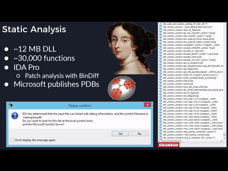The height and width of the screenshot is (171, 228).
Task: Check Don't display this message again
Action: point(12,140)
